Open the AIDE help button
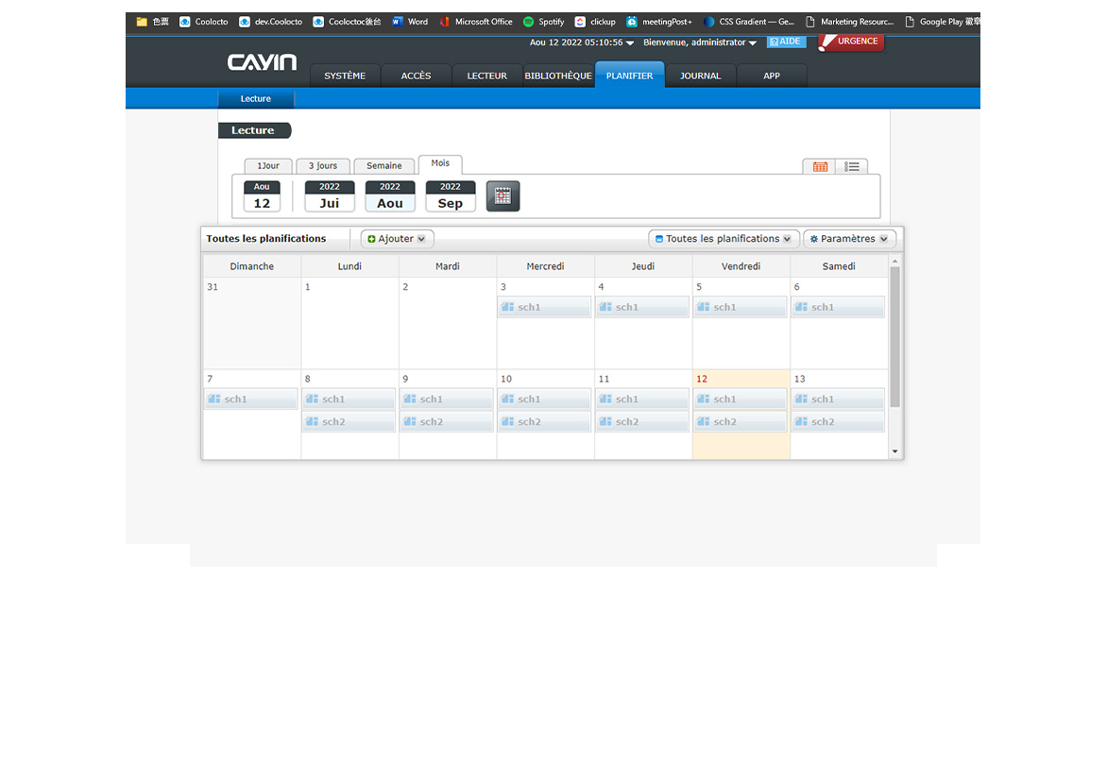The height and width of the screenshot is (765, 1107). click(x=786, y=42)
